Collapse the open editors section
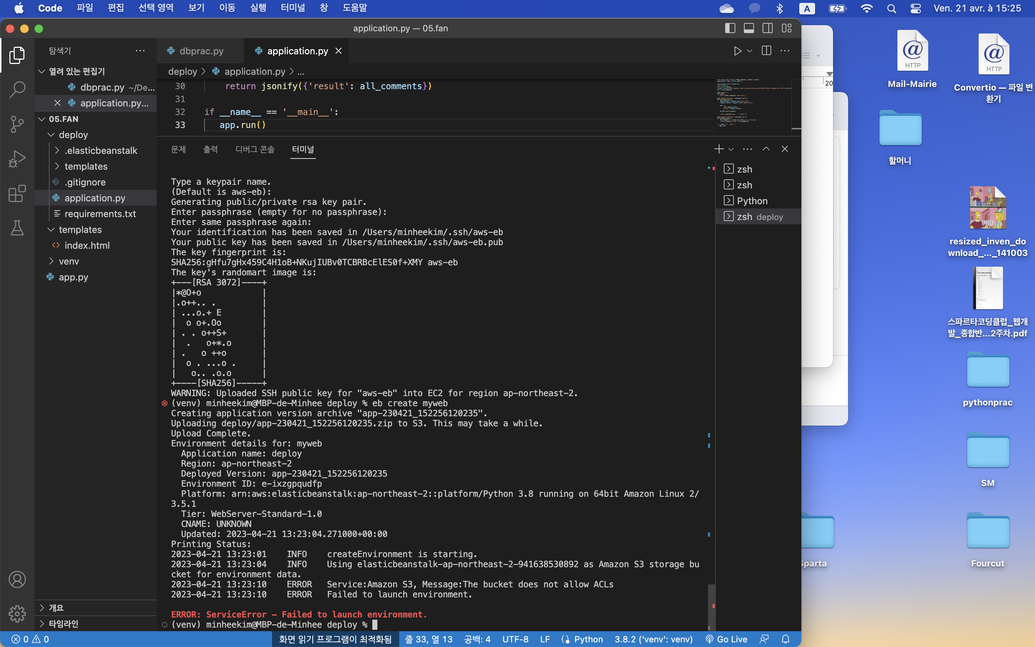Image resolution: width=1035 pixels, height=647 pixels. [41, 72]
